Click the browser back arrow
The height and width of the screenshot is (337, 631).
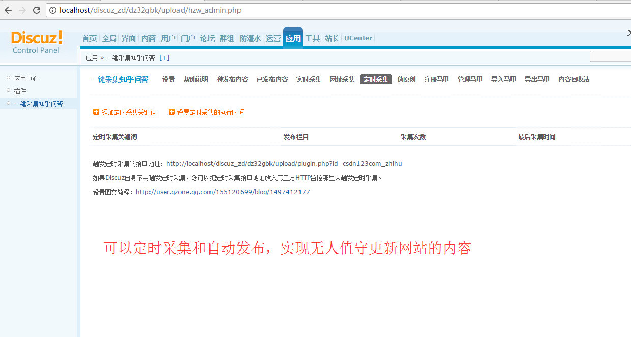(8, 10)
